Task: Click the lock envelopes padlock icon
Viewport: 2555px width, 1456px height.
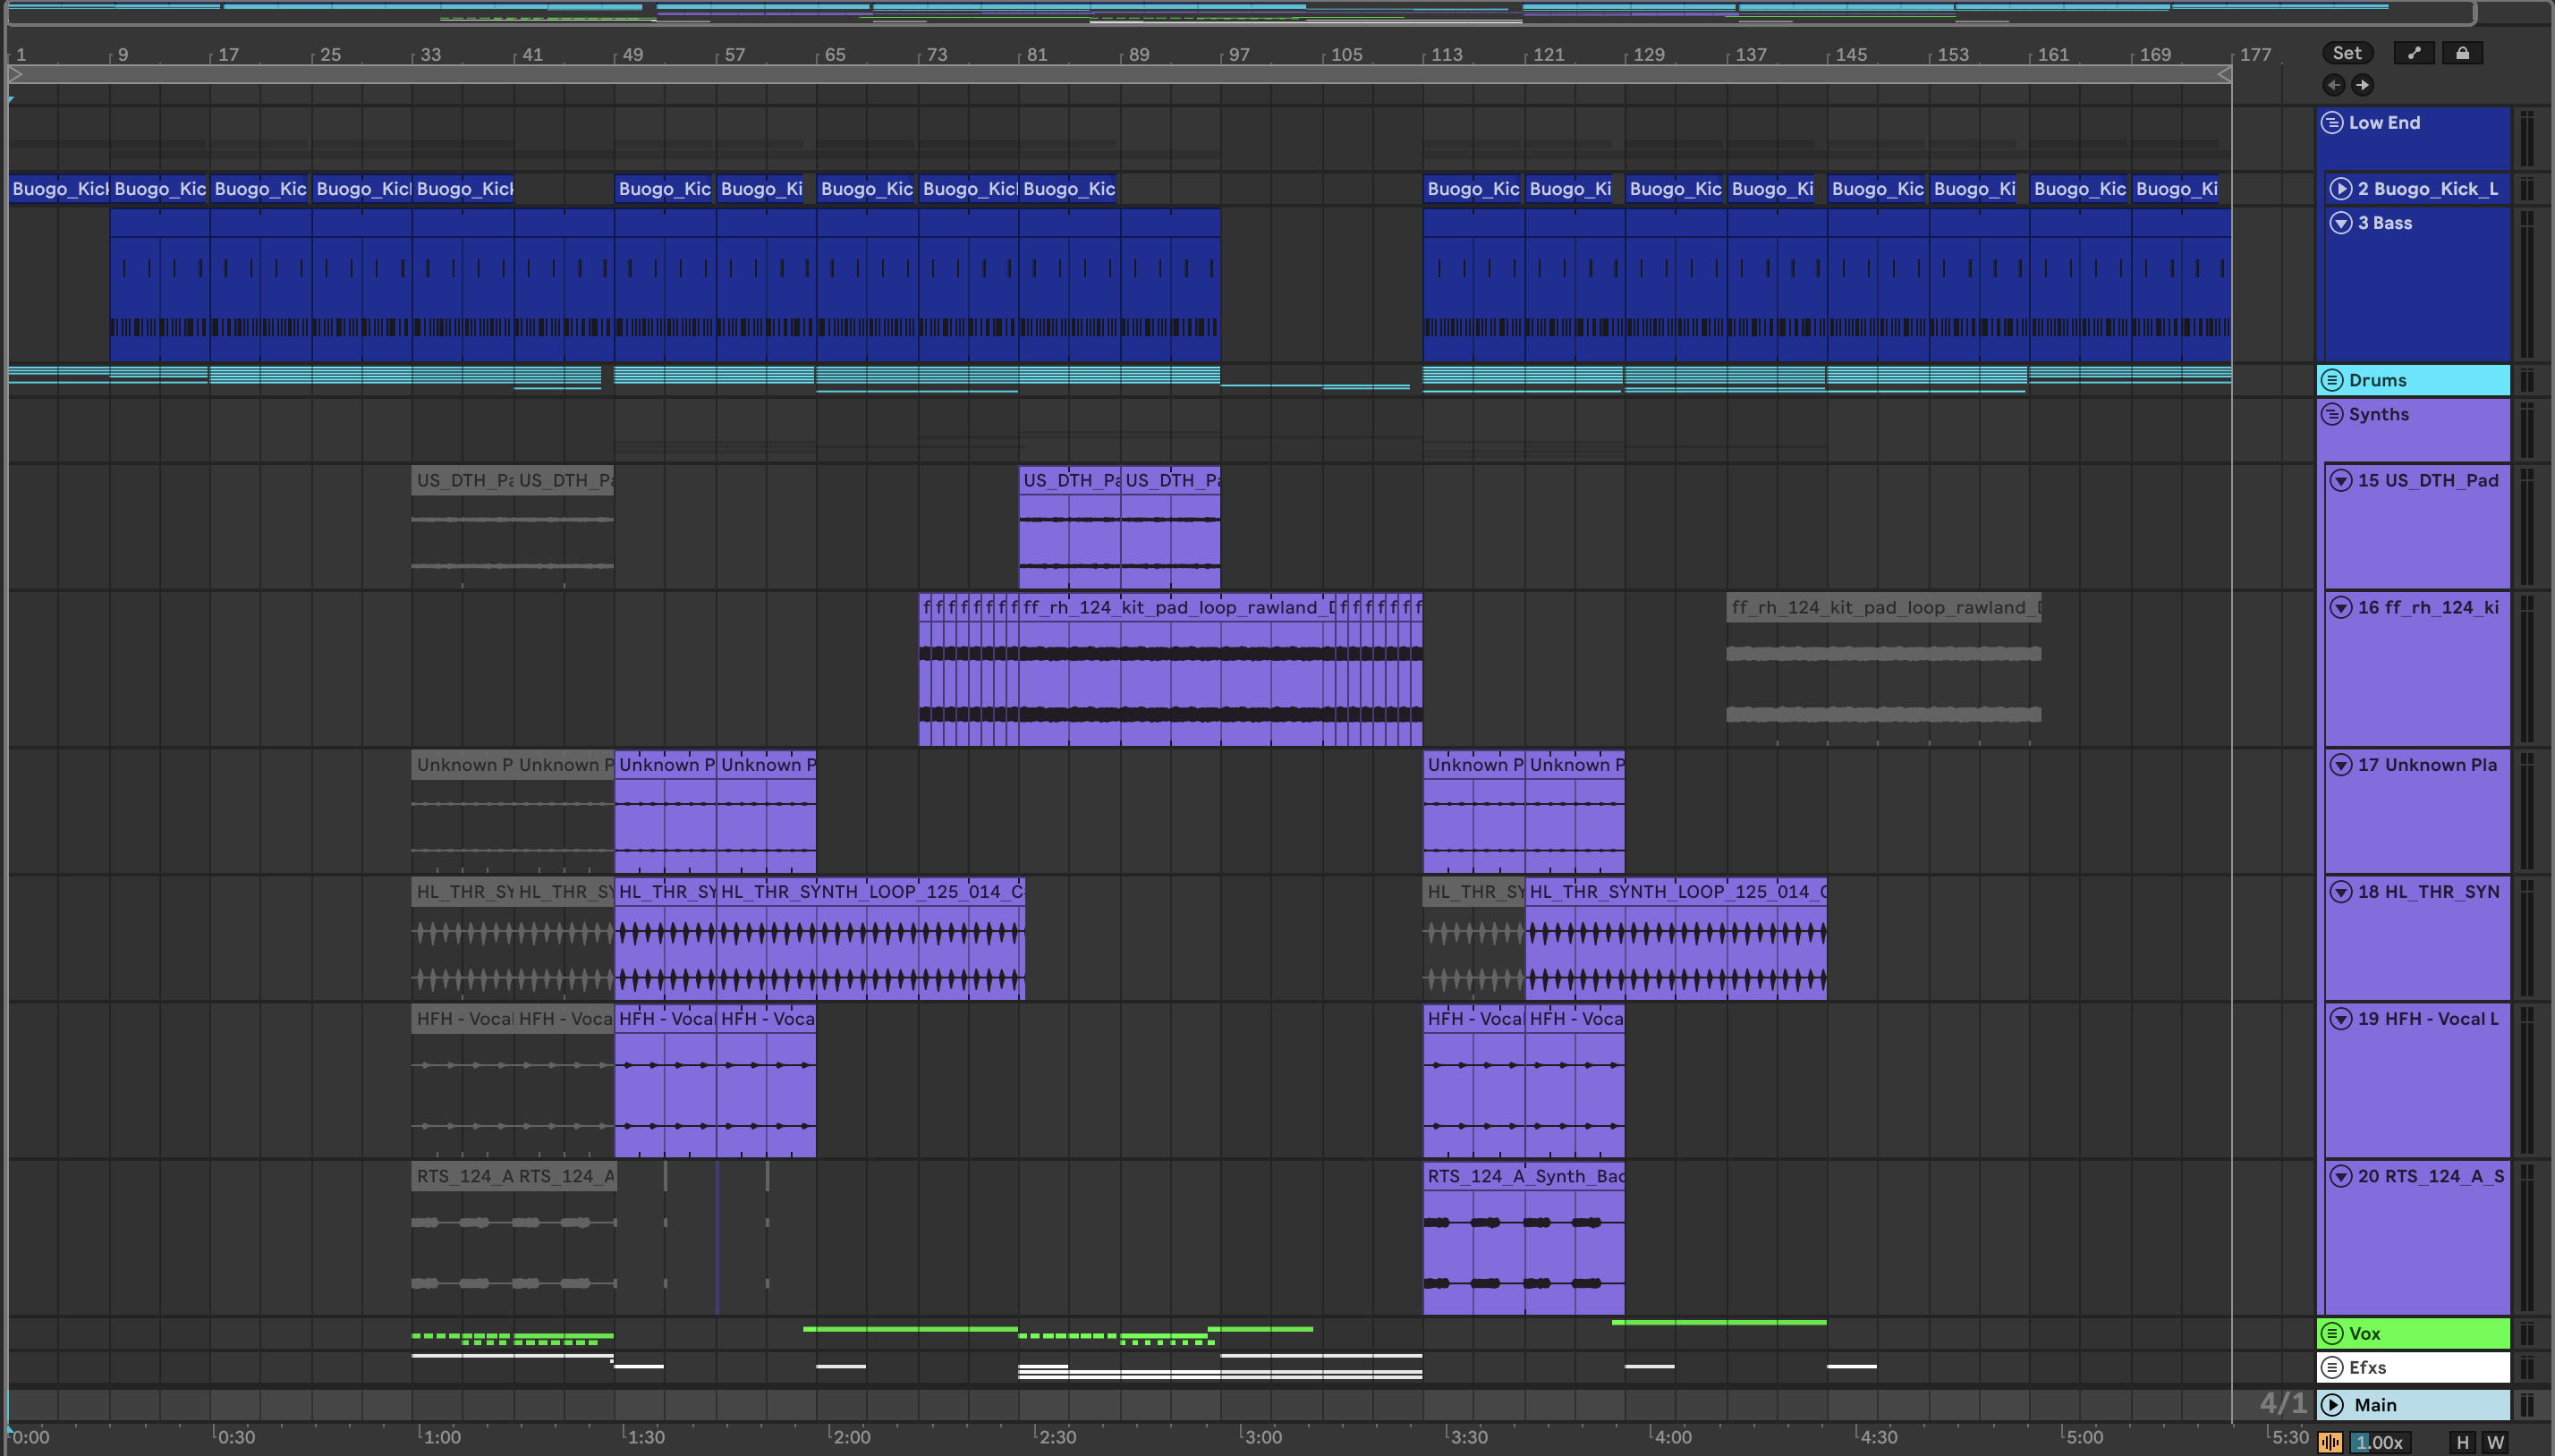Action: pyautogui.click(x=2462, y=53)
